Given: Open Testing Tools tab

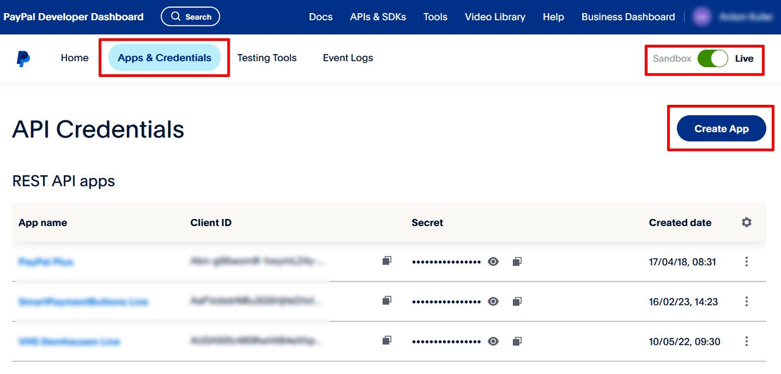Looking at the screenshot, I should point(267,58).
